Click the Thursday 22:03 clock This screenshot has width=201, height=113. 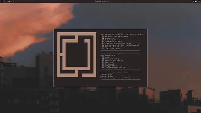tap(100, 1)
